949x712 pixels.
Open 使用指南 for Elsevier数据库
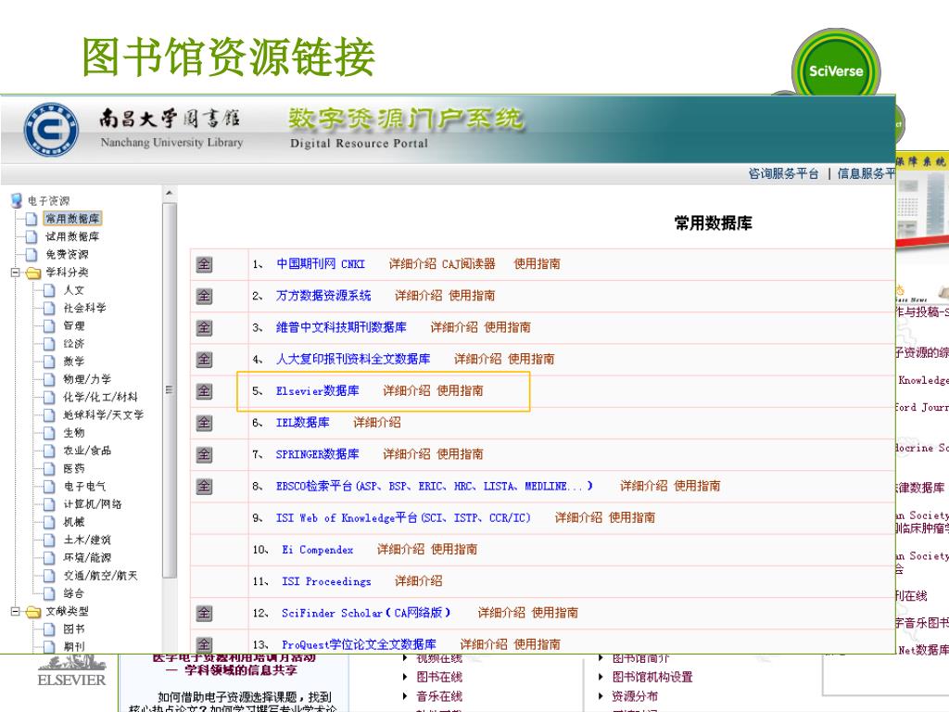[x=460, y=391]
